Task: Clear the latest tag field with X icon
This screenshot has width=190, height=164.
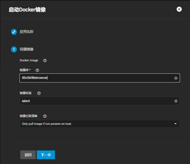Action: [x=176, y=101]
